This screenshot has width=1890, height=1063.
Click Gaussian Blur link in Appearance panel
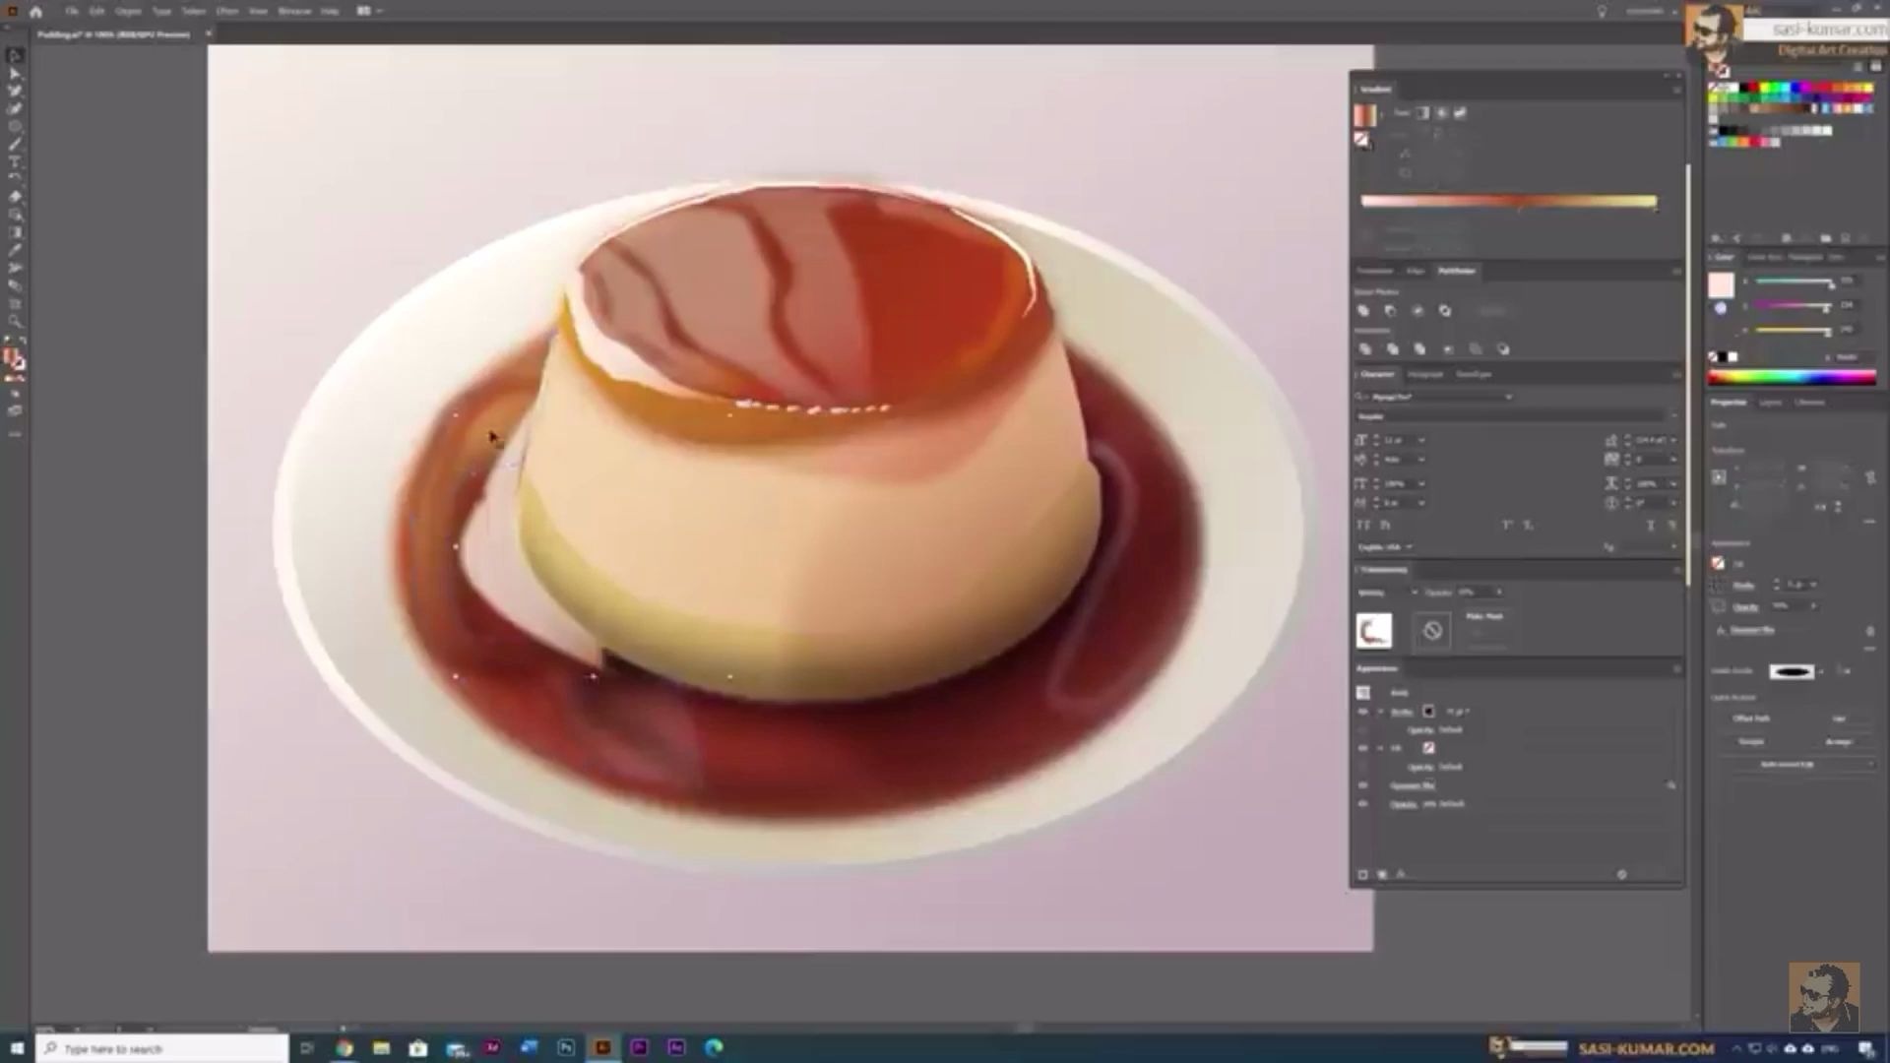1413,785
